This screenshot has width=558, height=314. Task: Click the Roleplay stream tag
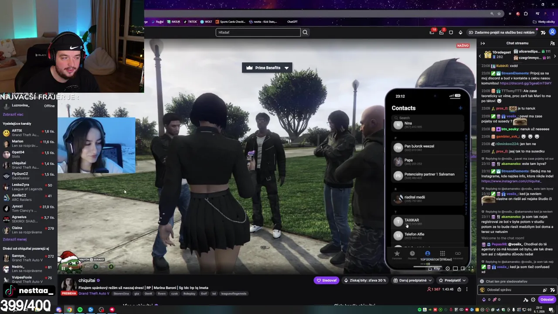pyautogui.click(x=189, y=294)
